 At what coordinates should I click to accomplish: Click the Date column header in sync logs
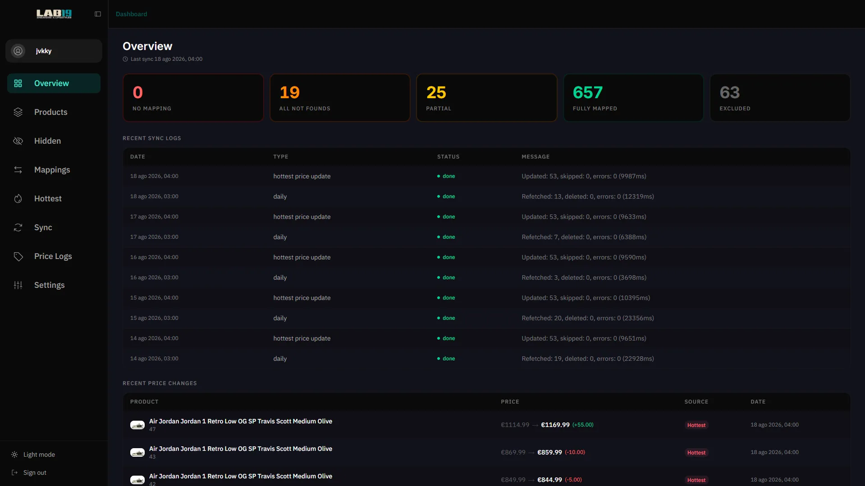[137, 157]
